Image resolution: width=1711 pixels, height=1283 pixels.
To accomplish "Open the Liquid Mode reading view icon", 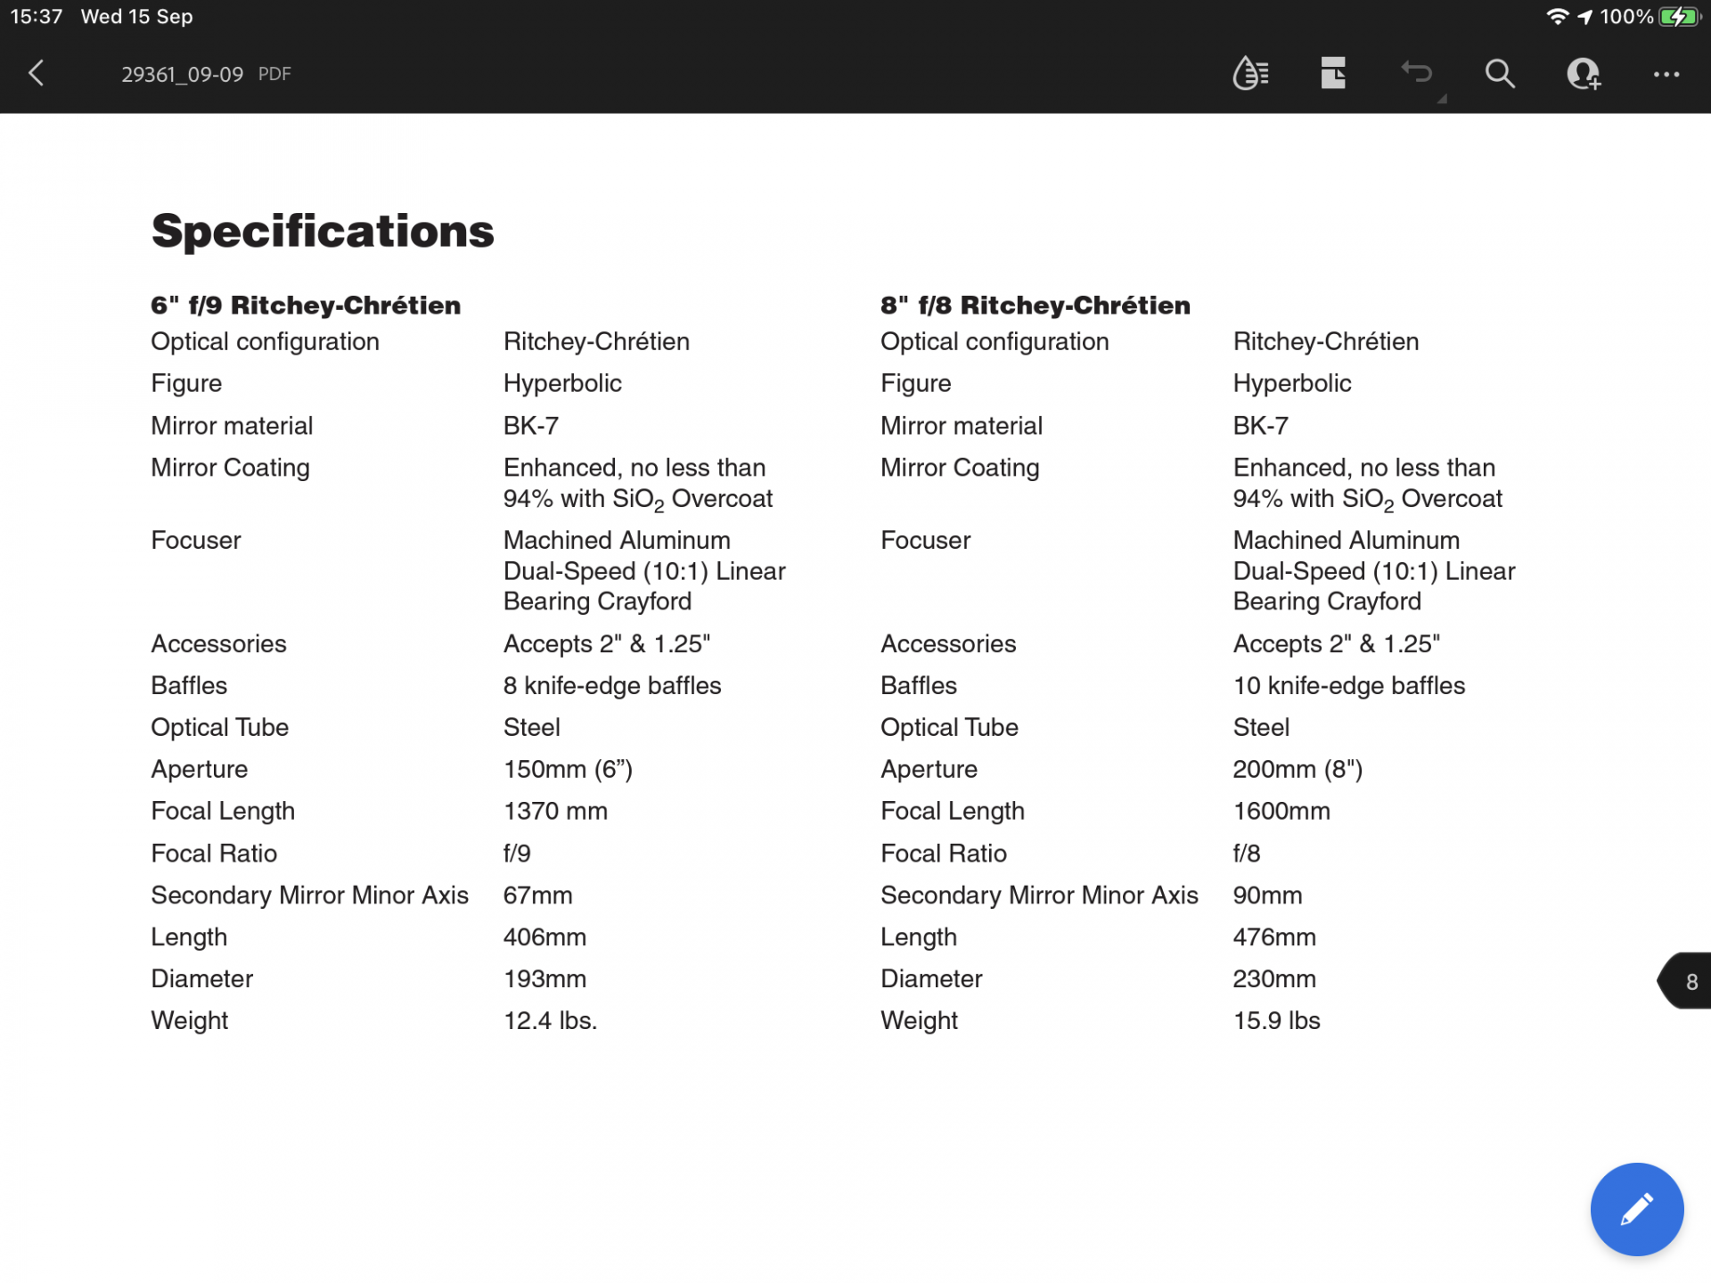I will 1250,73.
